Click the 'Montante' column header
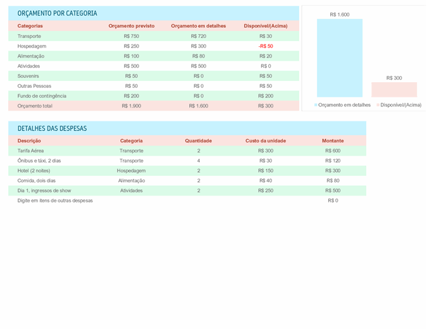The image size is (427, 329). pyautogui.click(x=333, y=140)
